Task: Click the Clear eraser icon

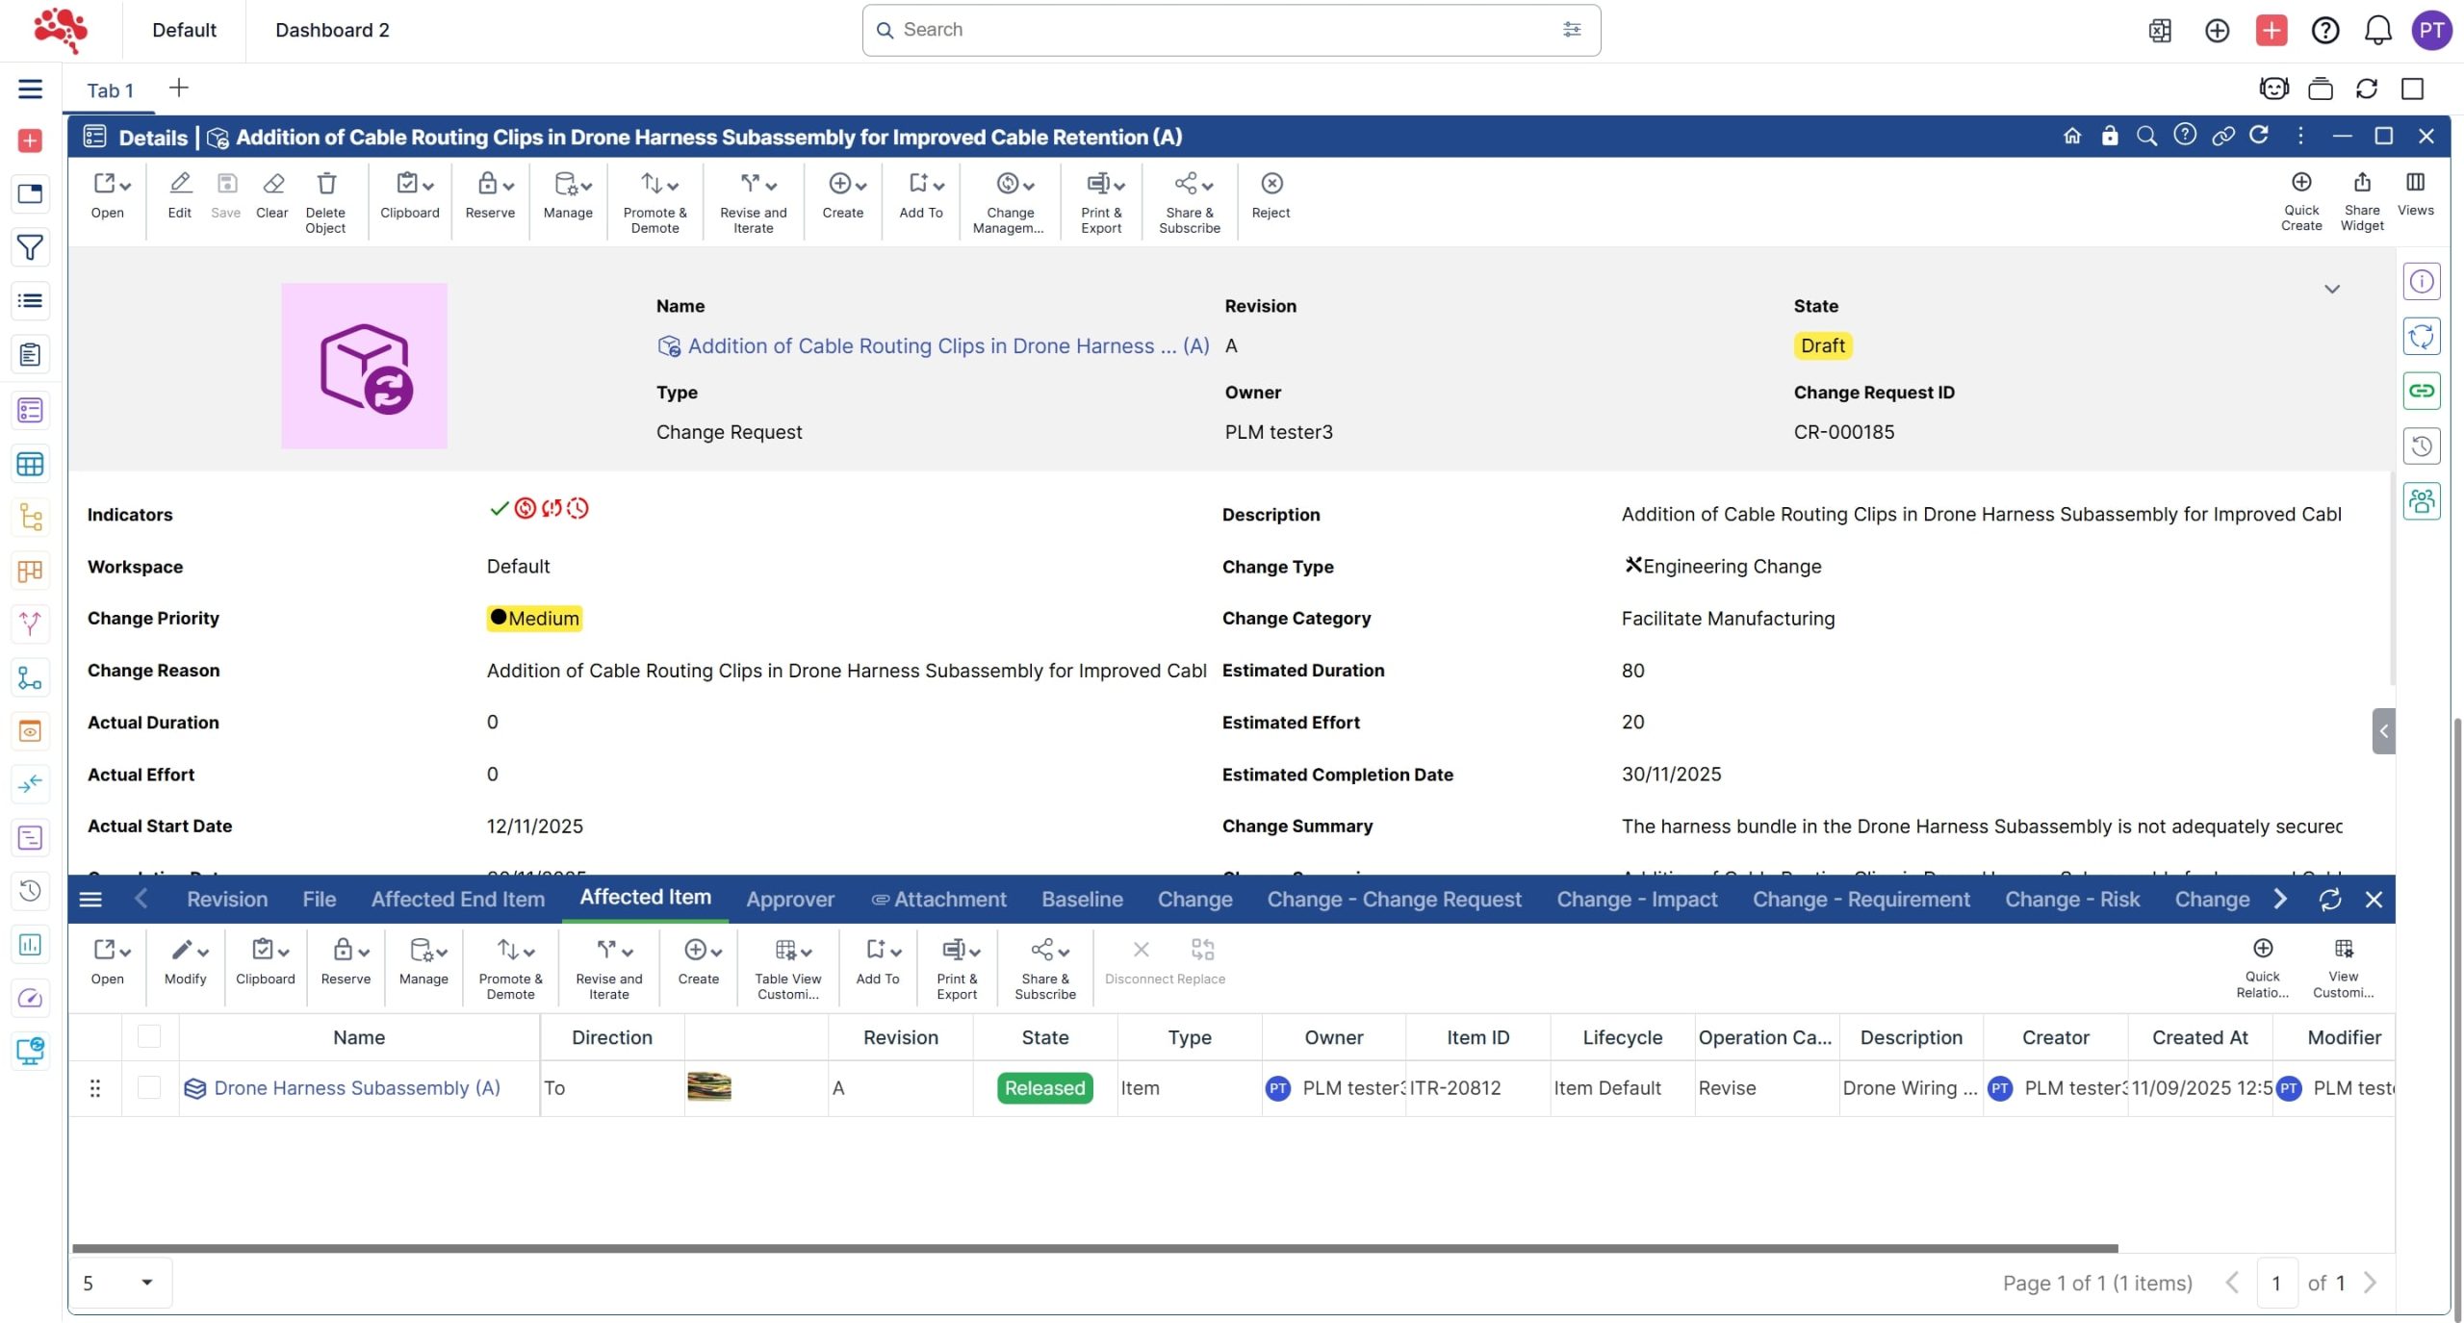Action: 272,184
